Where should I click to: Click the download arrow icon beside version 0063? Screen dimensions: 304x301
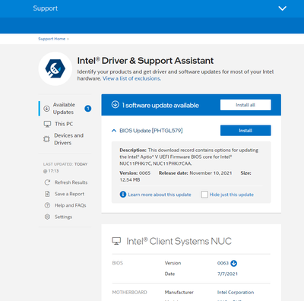click(233, 263)
